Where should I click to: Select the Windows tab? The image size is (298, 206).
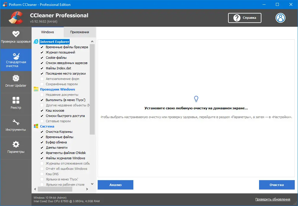pos(48,32)
